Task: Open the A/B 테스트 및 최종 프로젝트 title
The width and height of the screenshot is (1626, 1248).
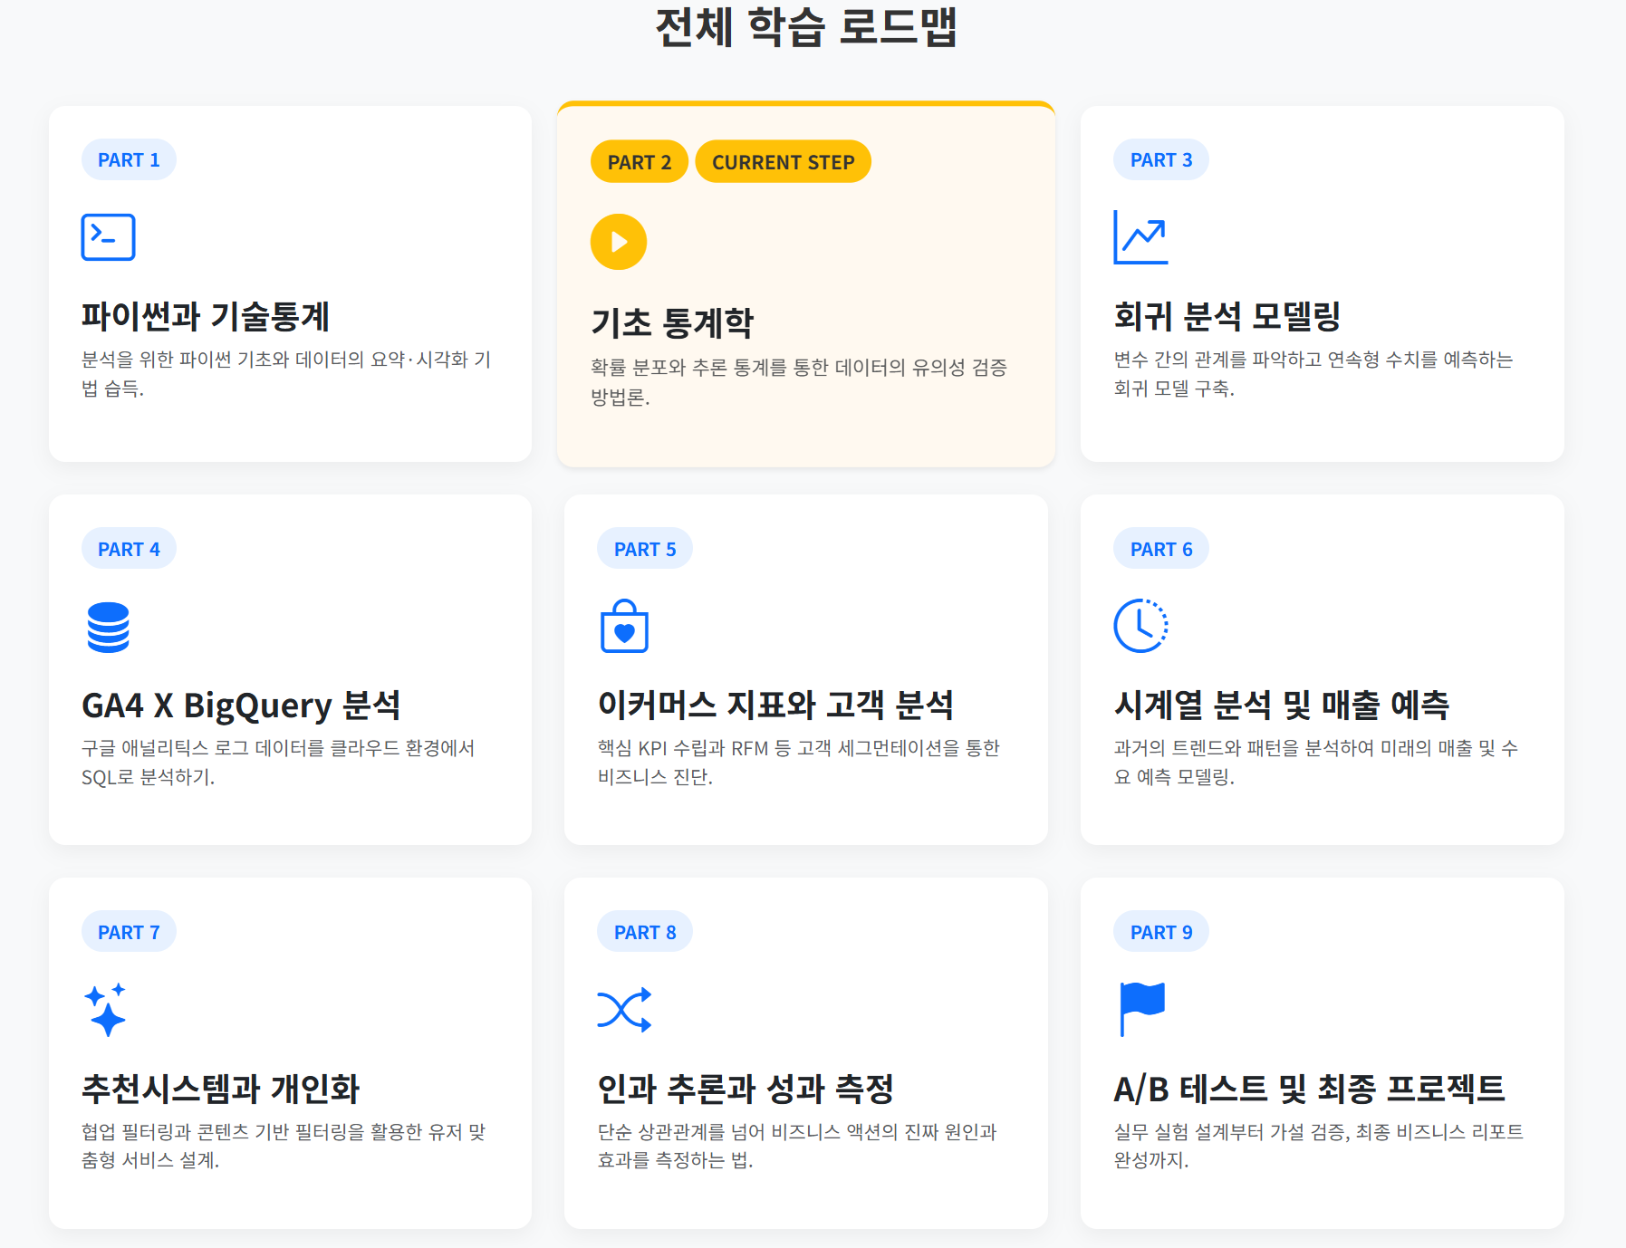Action: click(1309, 1088)
